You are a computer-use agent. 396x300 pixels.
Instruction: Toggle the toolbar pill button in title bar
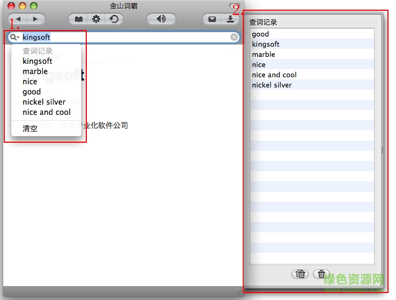pyautogui.click(x=234, y=6)
